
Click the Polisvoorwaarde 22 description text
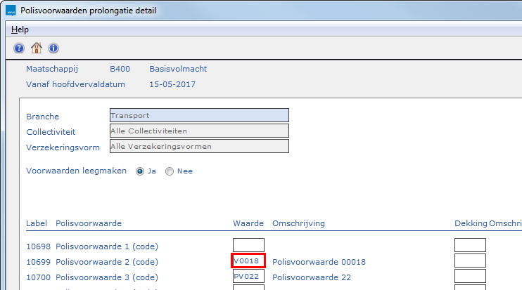click(x=311, y=277)
